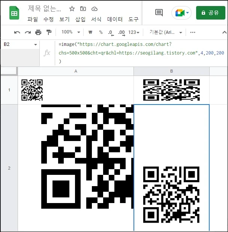Click the select-all corner box
The width and height of the screenshot is (228, 232).
[9, 71]
